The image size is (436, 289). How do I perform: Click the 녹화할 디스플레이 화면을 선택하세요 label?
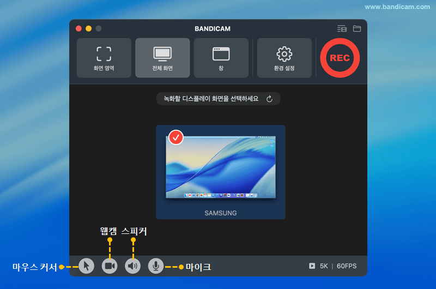[x=211, y=99]
